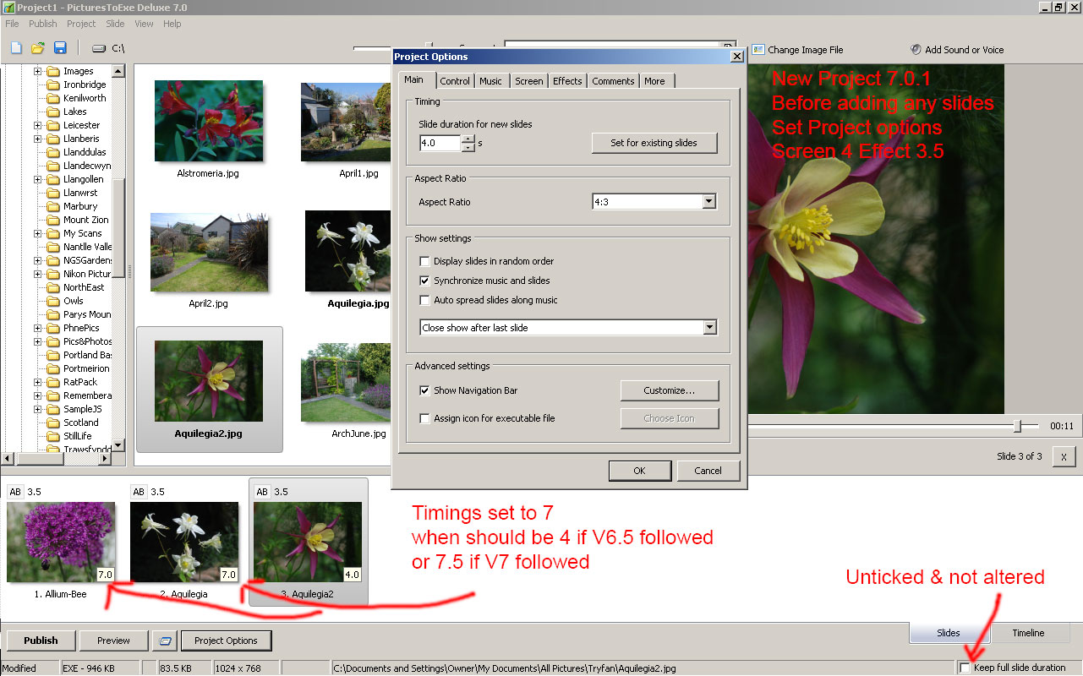This screenshot has width=1083, height=676.
Task: Click the slide duration input field
Action: 440,143
